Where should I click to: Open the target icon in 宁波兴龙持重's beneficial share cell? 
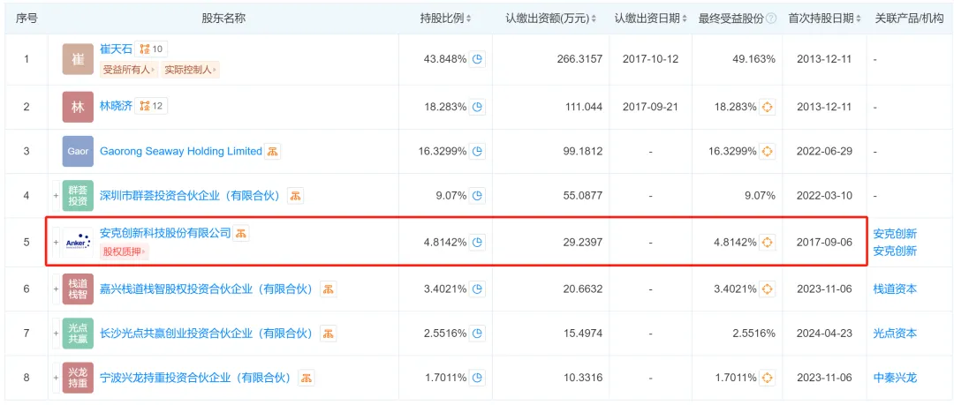pos(768,379)
